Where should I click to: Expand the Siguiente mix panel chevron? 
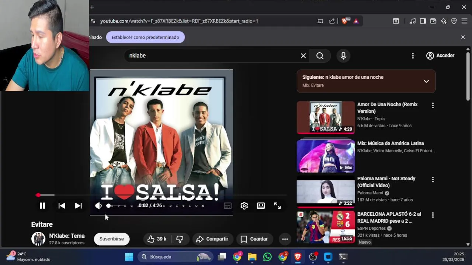pyautogui.click(x=426, y=81)
